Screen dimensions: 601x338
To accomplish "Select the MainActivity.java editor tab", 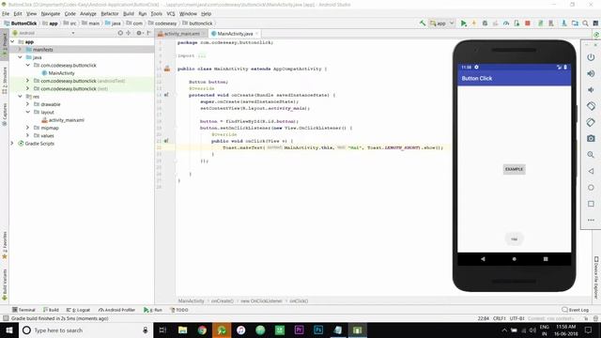I will tap(235, 34).
